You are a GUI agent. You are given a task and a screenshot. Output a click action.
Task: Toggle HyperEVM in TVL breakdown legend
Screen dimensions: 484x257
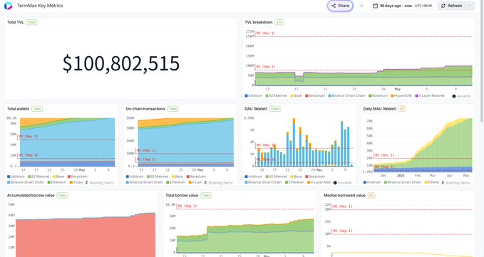(x=401, y=96)
